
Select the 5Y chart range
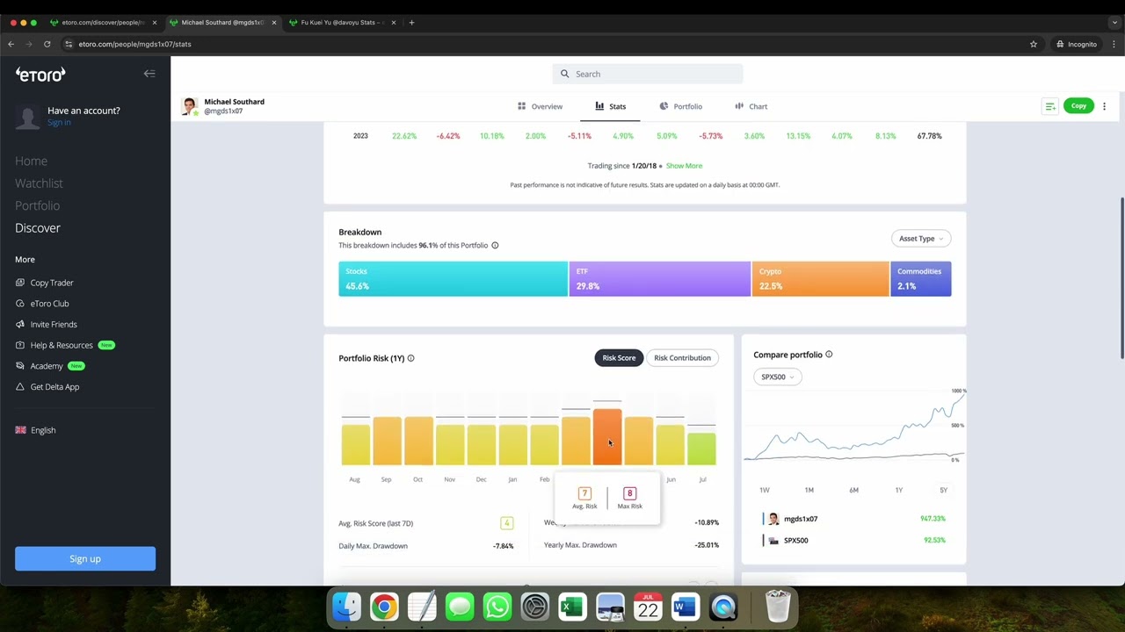pos(943,490)
